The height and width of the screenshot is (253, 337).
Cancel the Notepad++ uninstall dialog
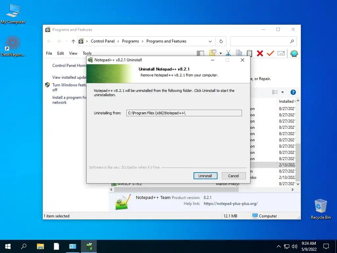[x=233, y=176]
